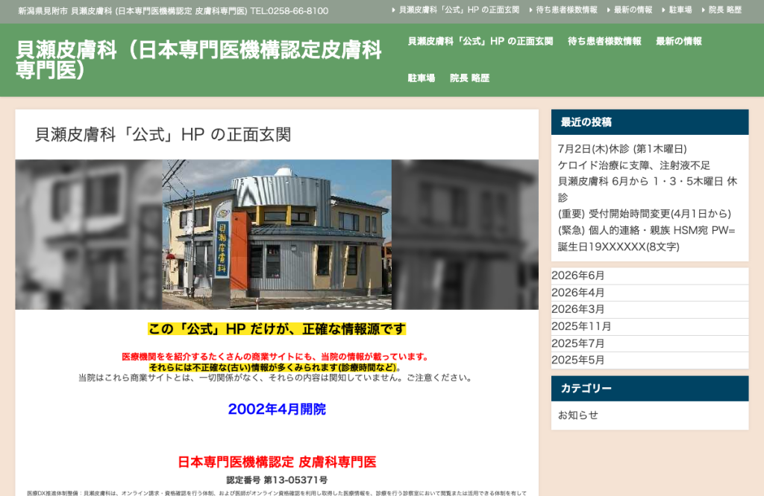Open the post 7月2日(木)休診 (第1木曜日)
This screenshot has height=496, width=764.
coord(622,149)
